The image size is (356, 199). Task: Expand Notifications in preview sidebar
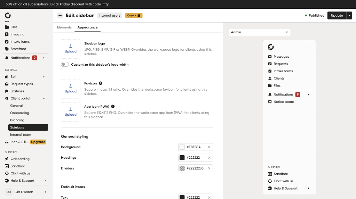(x=309, y=94)
